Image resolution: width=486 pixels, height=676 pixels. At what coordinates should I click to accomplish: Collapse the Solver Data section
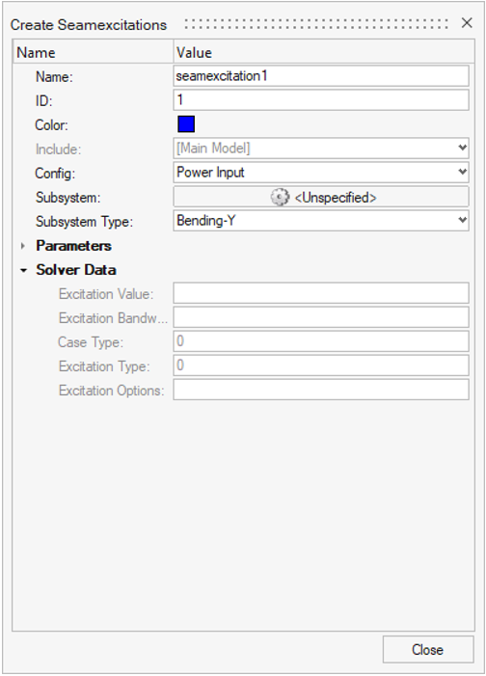(x=23, y=270)
